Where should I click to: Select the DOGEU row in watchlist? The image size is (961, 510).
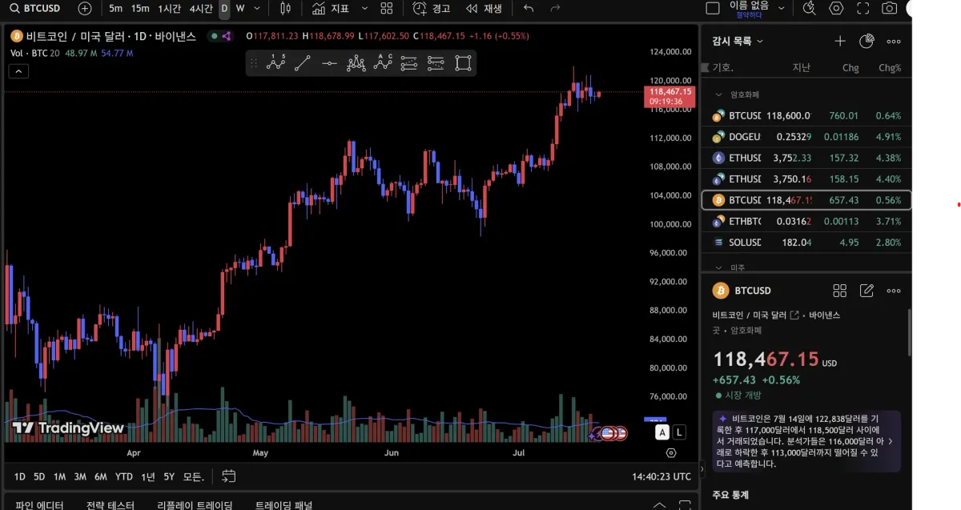[806, 137]
